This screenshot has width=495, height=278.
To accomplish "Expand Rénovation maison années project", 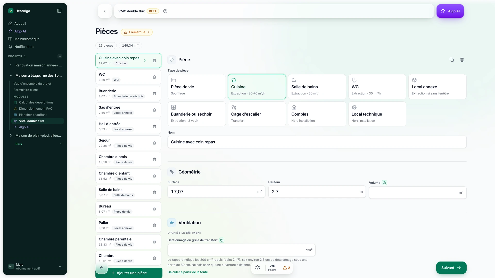I will (11, 65).
